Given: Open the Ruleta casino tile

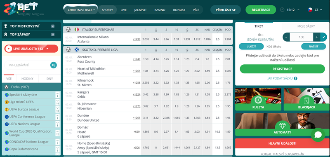Looking at the screenshot, I should click(258, 99).
